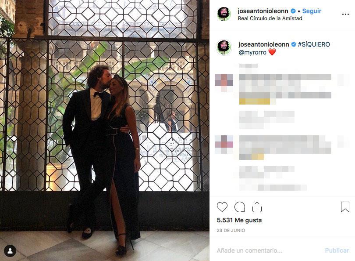Like the post with heart icon
355x261 pixels.
222,207
